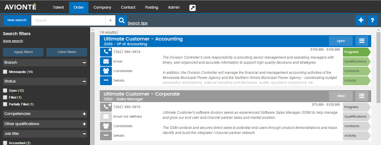Screen dimensions: 381x145
Task: Click the plus add icon in toolbar
Action: pos(361,20)
